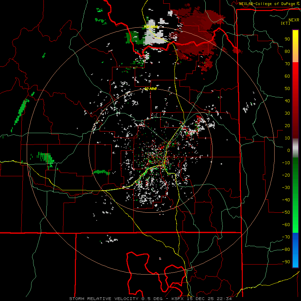Click the -40 scale value
Viewport: 301px width, 301px height.
click(286, 200)
